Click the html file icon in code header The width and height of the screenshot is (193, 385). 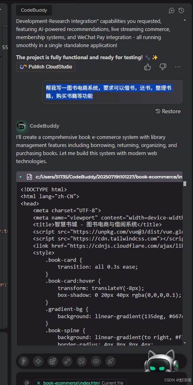click(29, 177)
